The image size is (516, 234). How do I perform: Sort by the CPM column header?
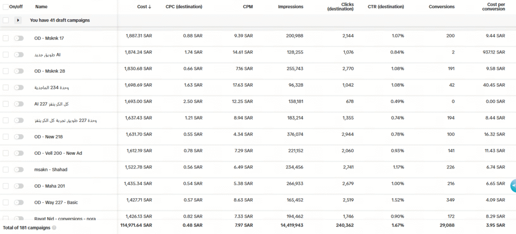[x=247, y=7]
